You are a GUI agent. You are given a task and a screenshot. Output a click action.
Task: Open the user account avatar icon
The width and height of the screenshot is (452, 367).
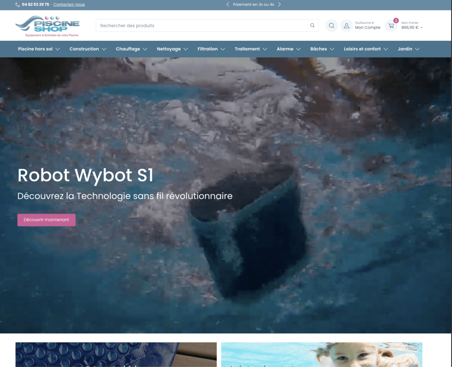click(347, 25)
